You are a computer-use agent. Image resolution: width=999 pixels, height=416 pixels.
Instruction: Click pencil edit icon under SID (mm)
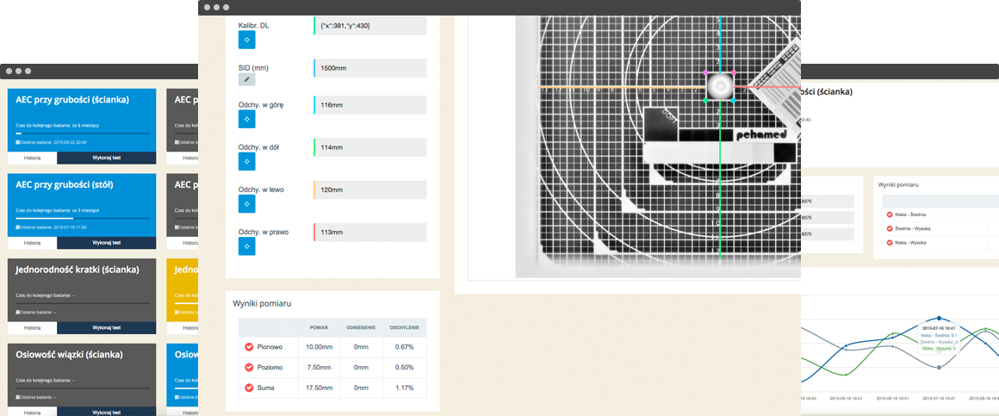coord(247,79)
